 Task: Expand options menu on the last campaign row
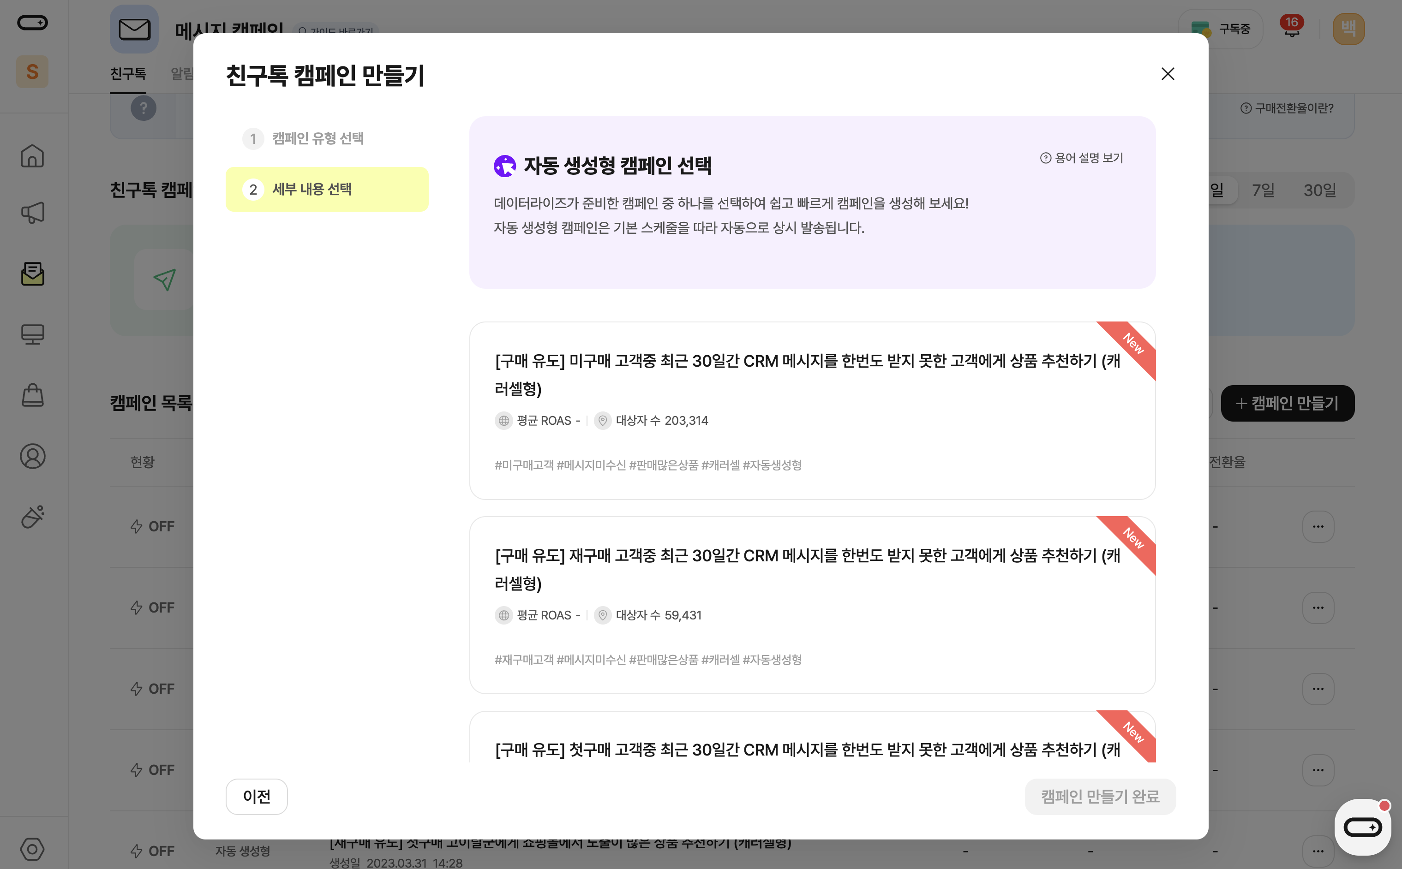coord(1318,851)
